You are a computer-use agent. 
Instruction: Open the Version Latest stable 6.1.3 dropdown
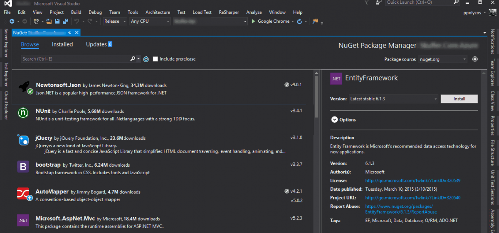[x=393, y=99]
